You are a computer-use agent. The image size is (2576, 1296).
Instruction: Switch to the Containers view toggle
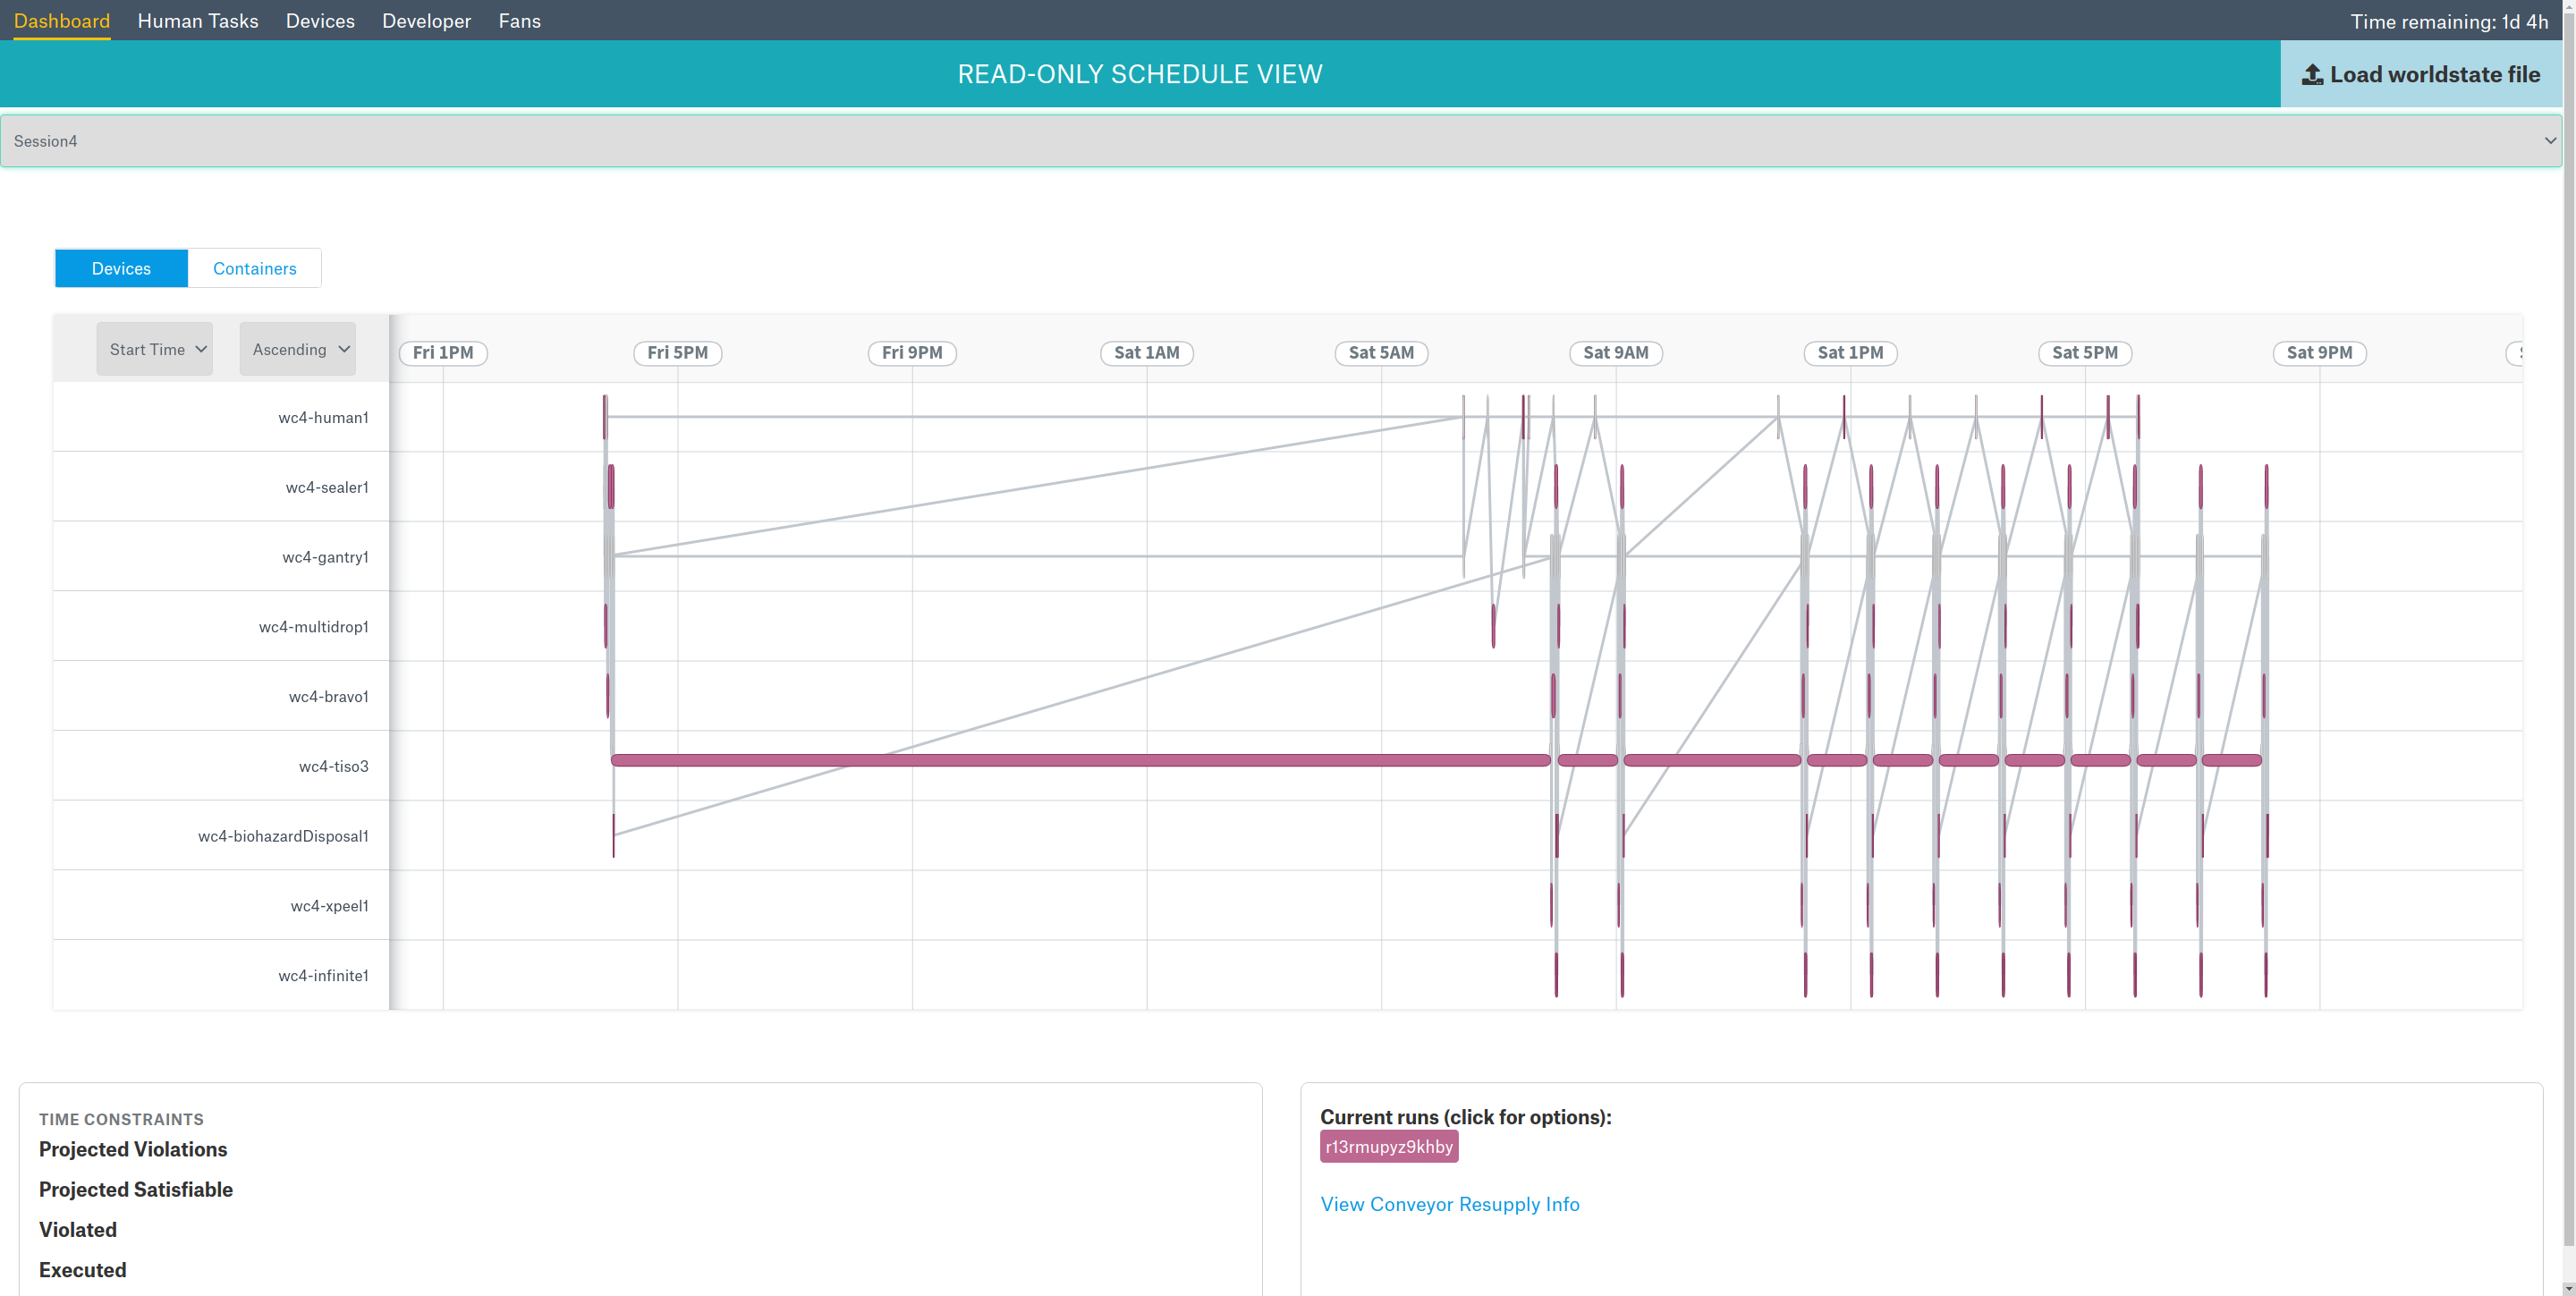click(254, 268)
